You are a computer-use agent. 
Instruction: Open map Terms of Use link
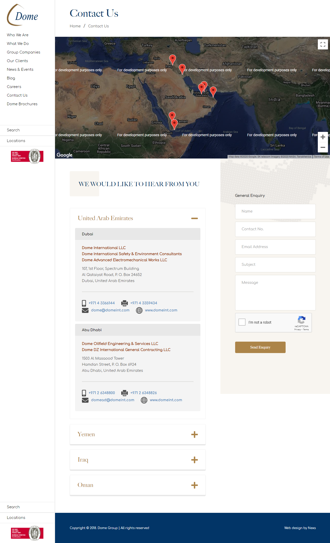(x=321, y=157)
